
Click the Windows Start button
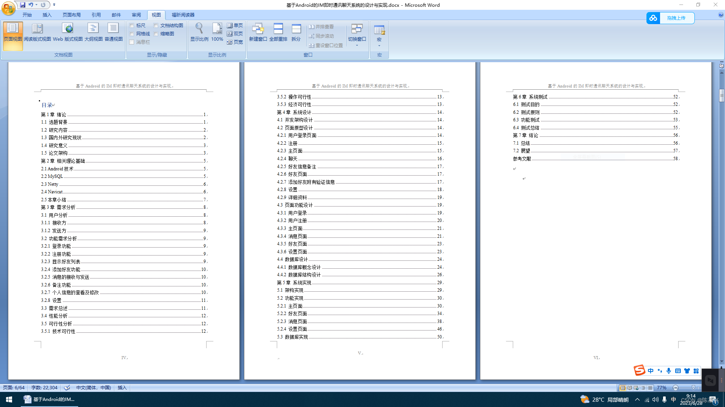9,399
